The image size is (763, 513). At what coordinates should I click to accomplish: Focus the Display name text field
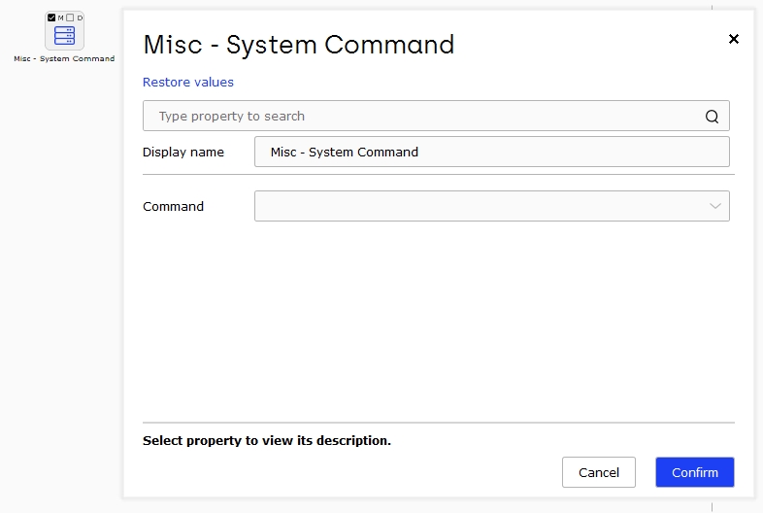pyautogui.click(x=491, y=152)
